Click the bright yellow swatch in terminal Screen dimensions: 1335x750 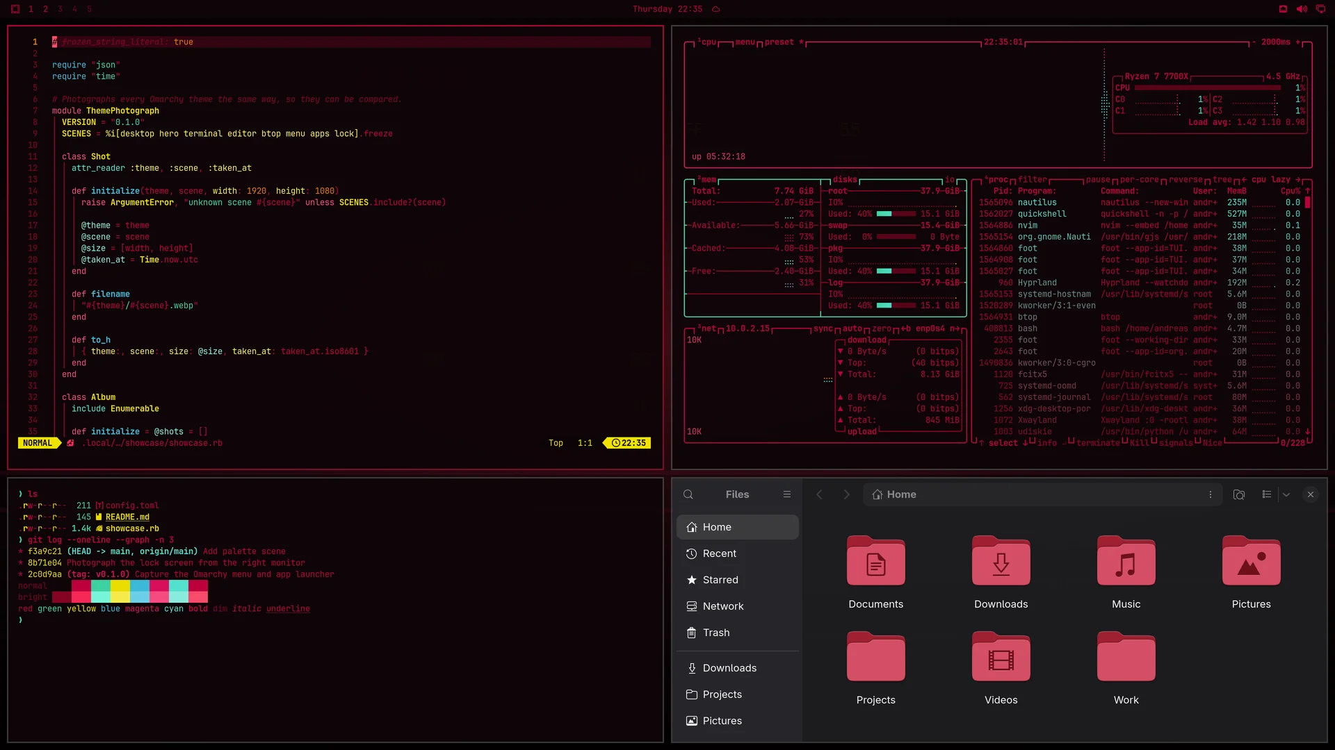pos(120,597)
